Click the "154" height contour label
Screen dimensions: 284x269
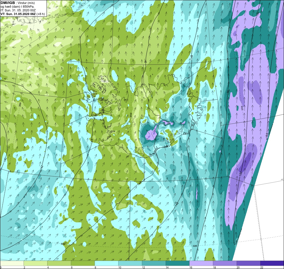[x=267, y=136]
